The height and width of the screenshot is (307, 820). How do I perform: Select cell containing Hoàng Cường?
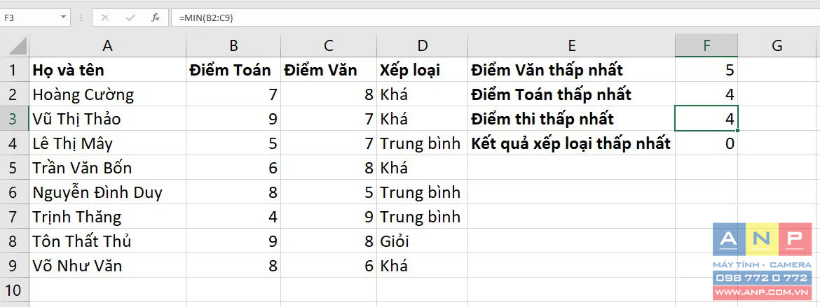coord(107,94)
